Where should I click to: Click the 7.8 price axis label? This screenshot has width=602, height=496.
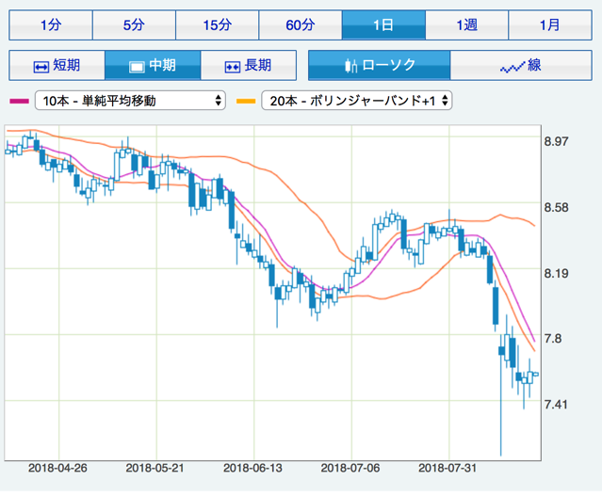[553, 339]
